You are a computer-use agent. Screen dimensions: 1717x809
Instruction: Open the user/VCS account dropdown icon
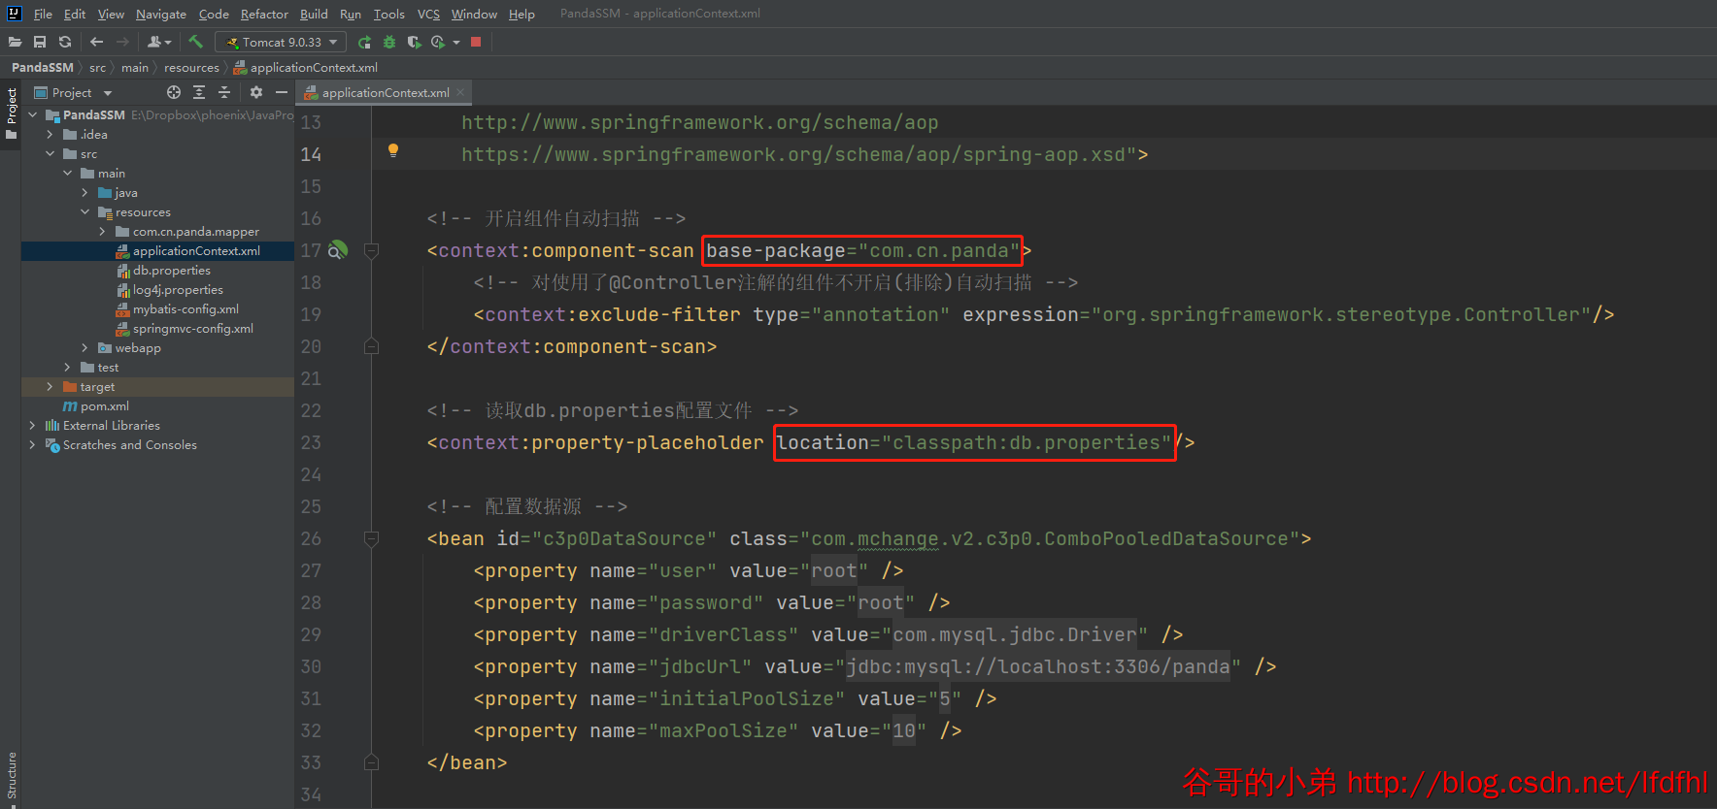pos(159,42)
